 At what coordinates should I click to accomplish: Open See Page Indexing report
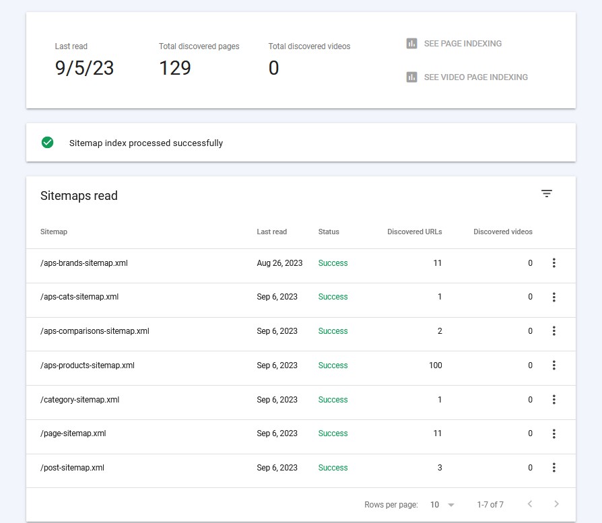click(x=454, y=44)
